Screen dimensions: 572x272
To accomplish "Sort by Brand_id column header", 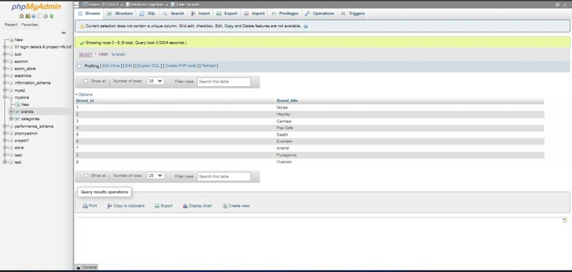I will [85, 101].
